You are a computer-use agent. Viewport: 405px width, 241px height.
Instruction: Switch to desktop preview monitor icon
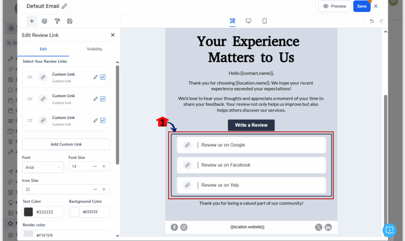(x=248, y=21)
